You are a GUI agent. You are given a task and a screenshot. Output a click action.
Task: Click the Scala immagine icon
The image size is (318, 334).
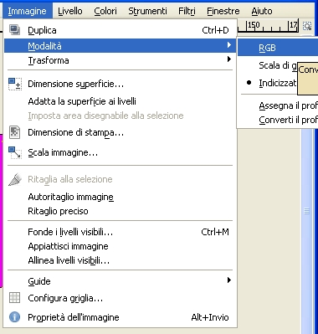pyautogui.click(x=15, y=152)
